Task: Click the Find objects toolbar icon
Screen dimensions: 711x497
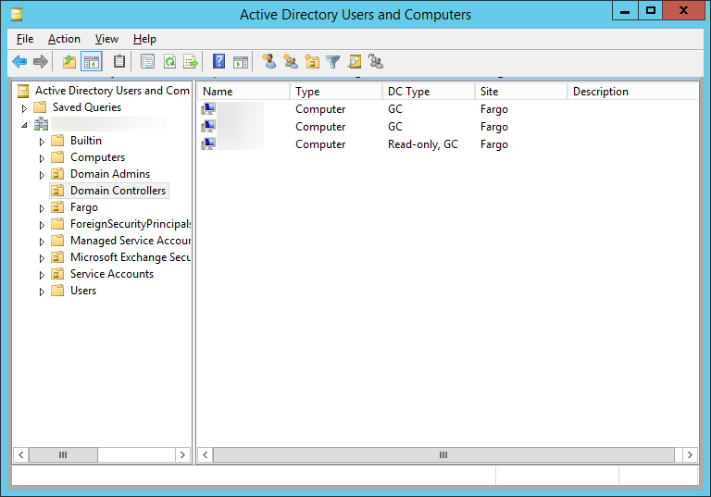Action: [355, 61]
